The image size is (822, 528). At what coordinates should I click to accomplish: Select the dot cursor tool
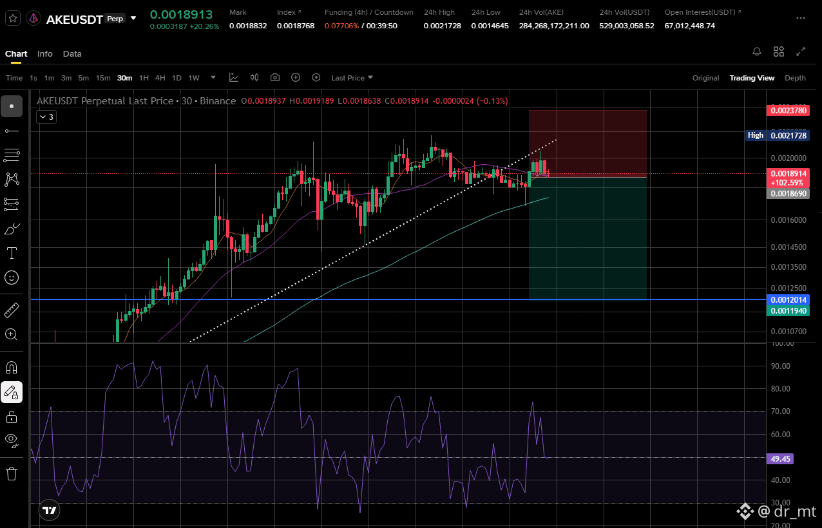tap(12, 106)
